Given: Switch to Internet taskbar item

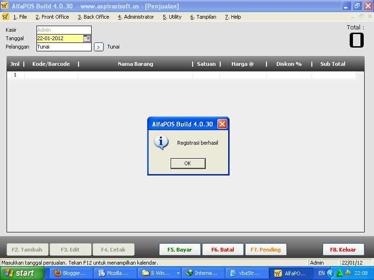Looking at the screenshot, I should pos(203,273).
